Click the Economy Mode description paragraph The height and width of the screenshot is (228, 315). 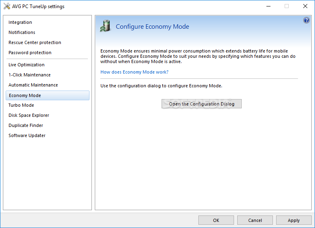tap(198, 56)
